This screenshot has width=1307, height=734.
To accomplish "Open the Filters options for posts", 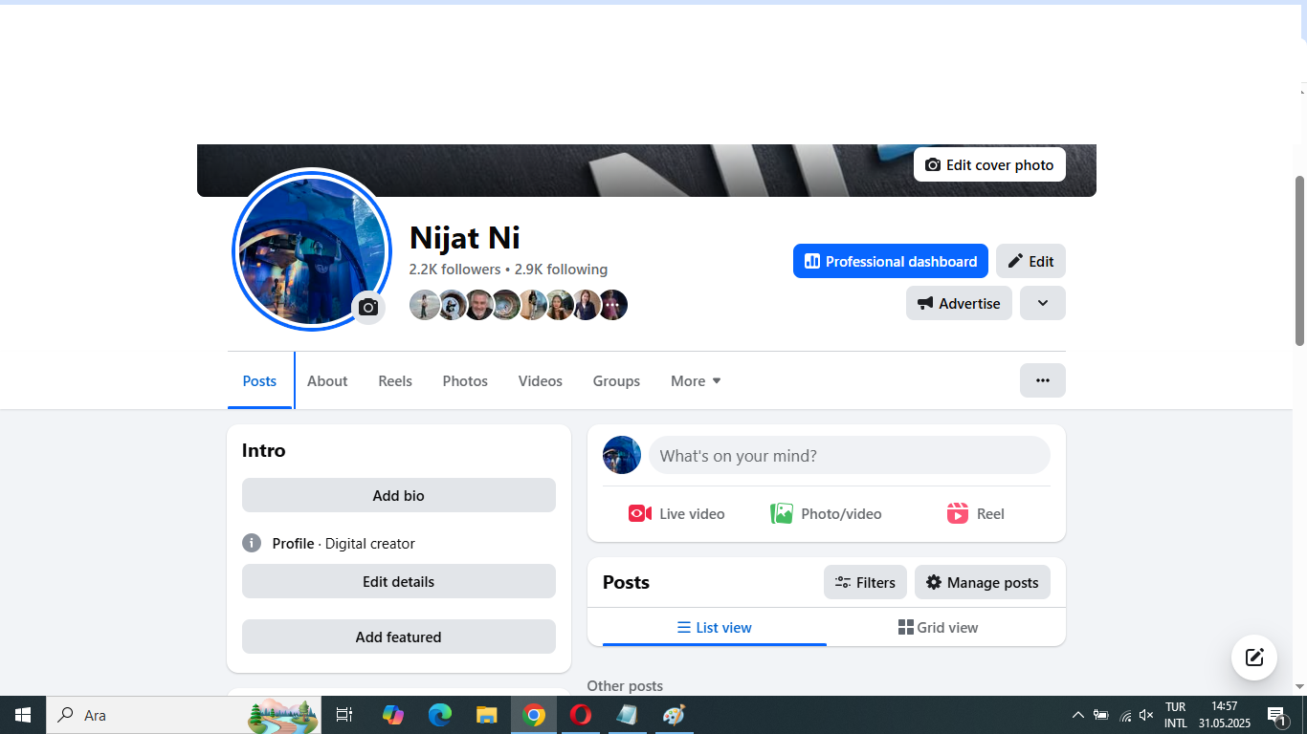I will 865,582.
